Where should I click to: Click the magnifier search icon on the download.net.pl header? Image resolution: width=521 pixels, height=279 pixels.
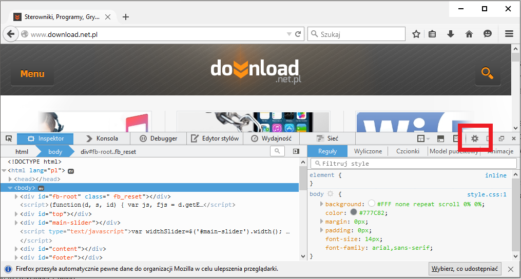coord(488,73)
